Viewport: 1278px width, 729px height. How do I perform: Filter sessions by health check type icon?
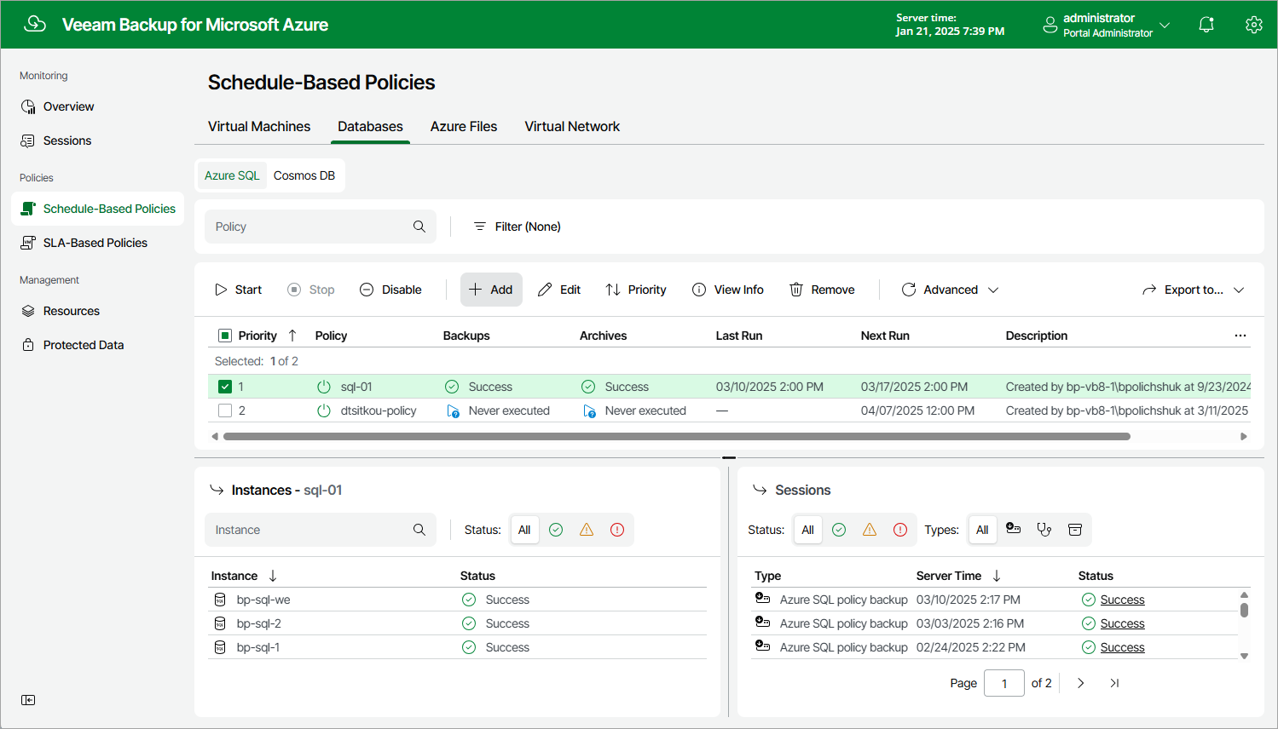point(1044,530)
